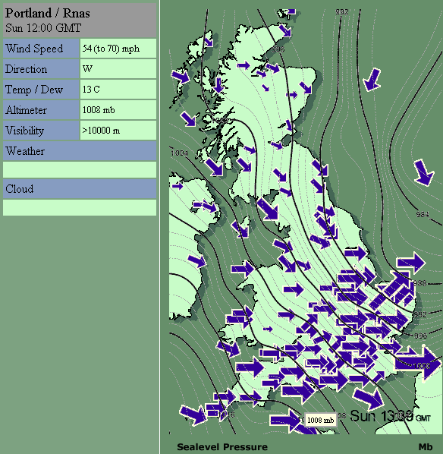Click the 54 (to 70) mph value

[111, 49]
